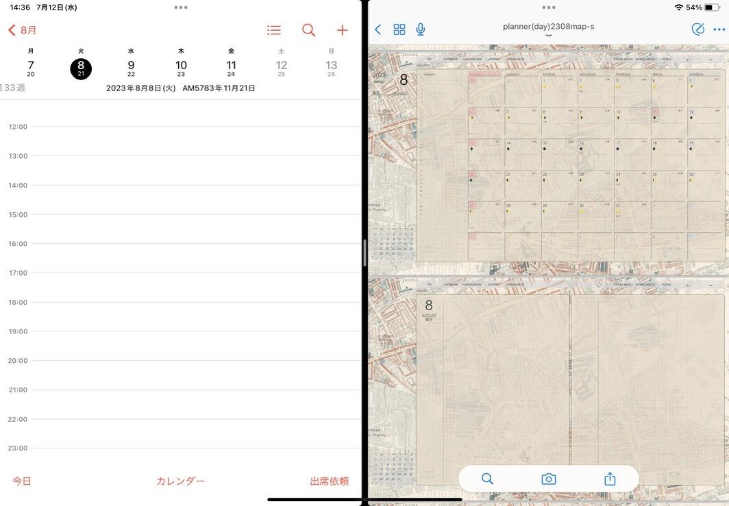The image size is (729, 506).
Task: Open the August 12 cell in the planner
Action: pyautogui.click(x=706, y=122)
